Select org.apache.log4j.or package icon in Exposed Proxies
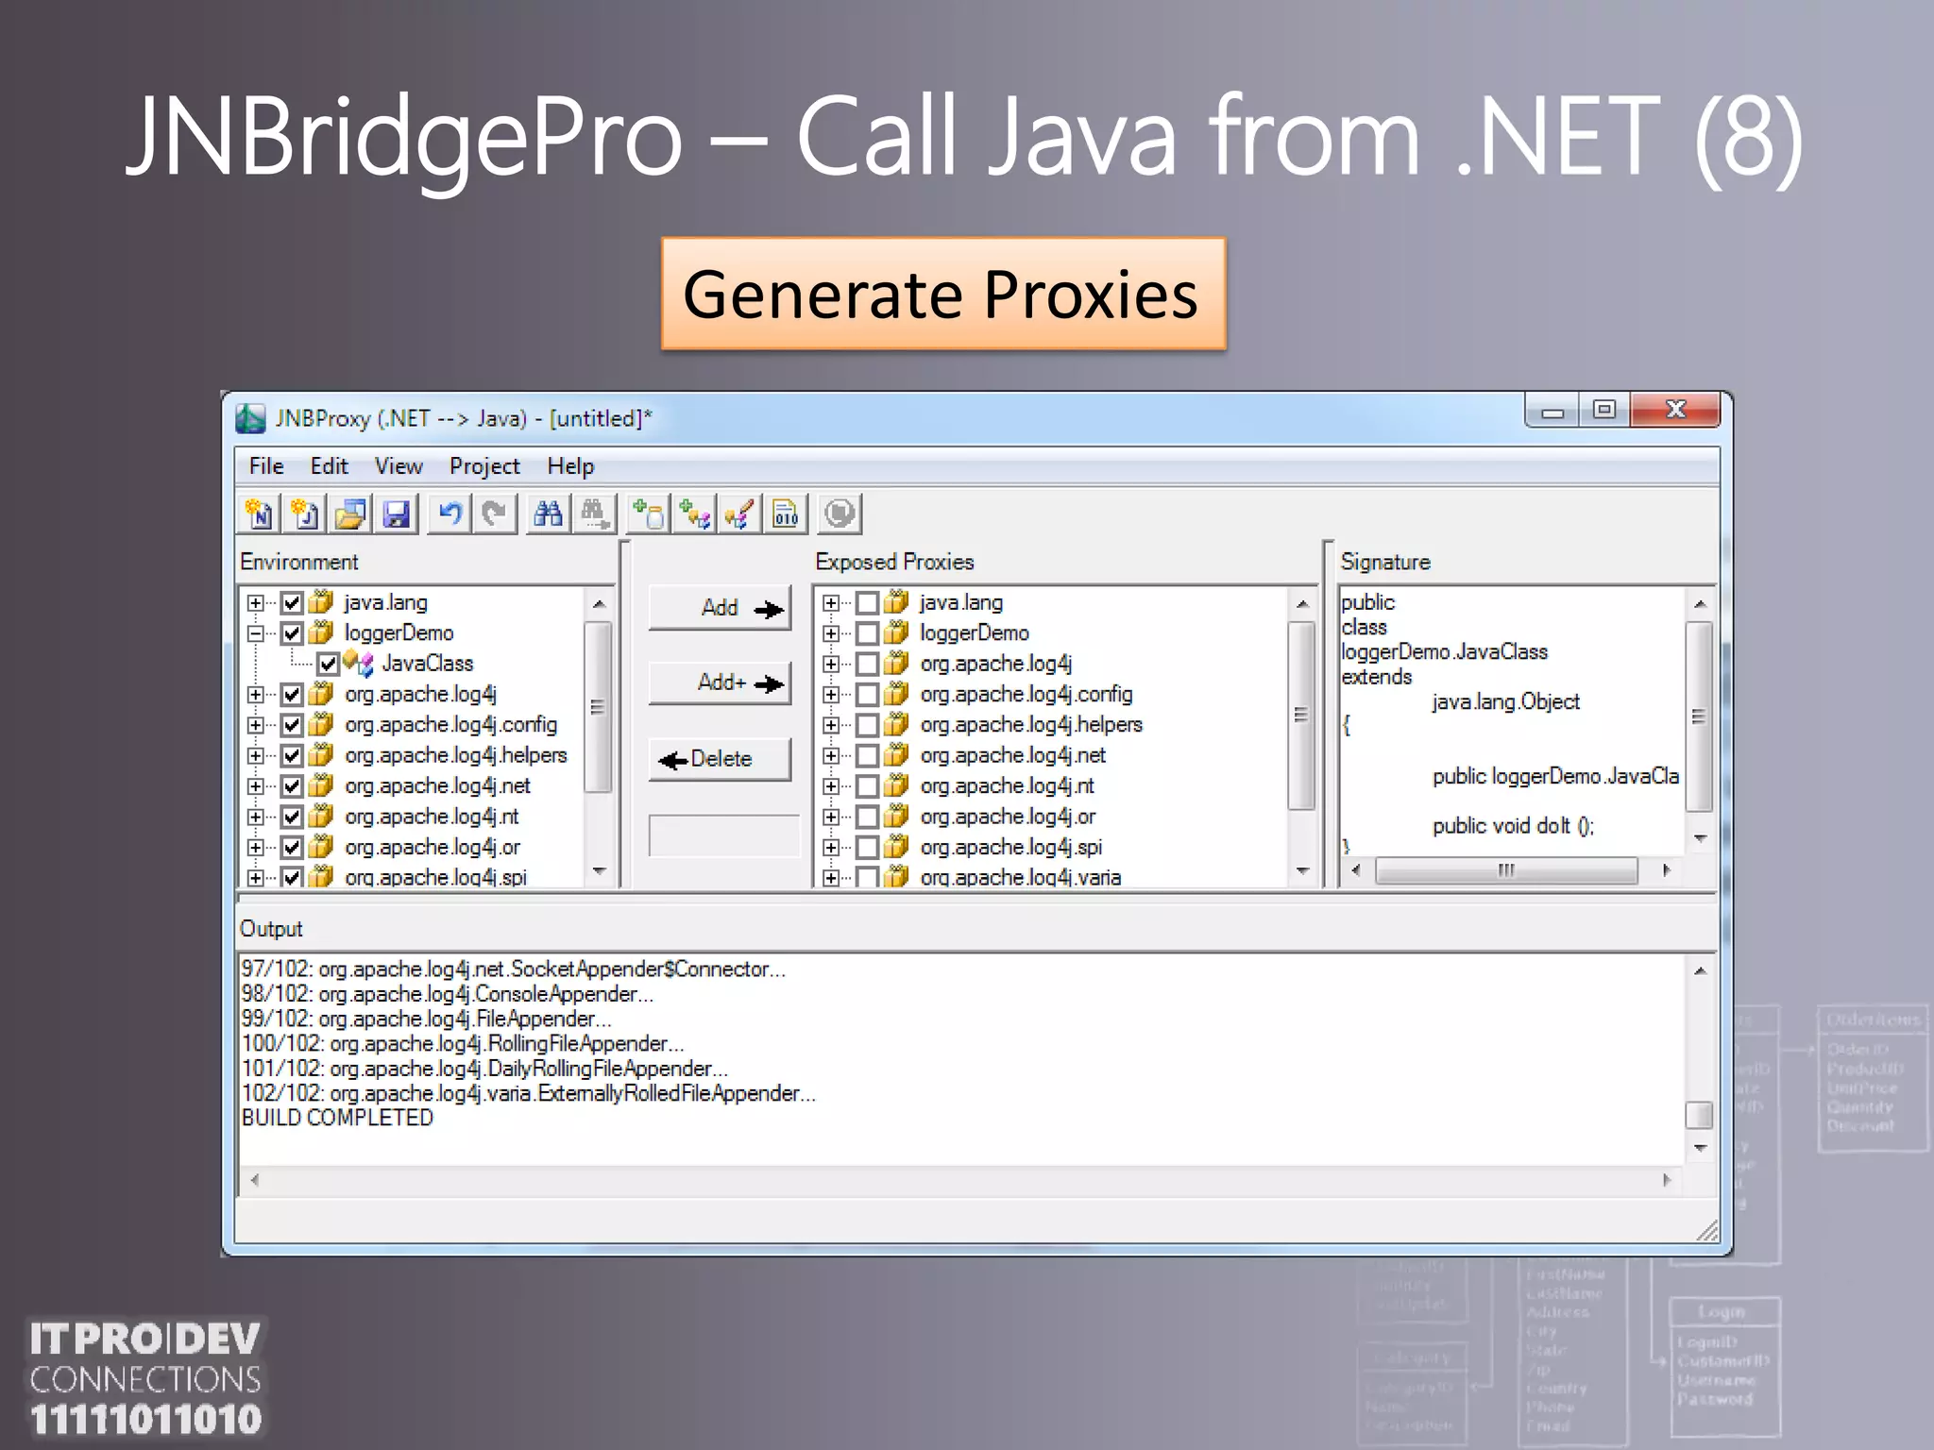The height and width of the screenshot is (1450, 1934). tap(897, 816)
